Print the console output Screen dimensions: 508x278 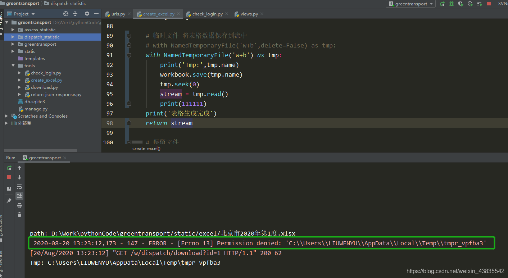pyautogui.click(x=19, y=205)
